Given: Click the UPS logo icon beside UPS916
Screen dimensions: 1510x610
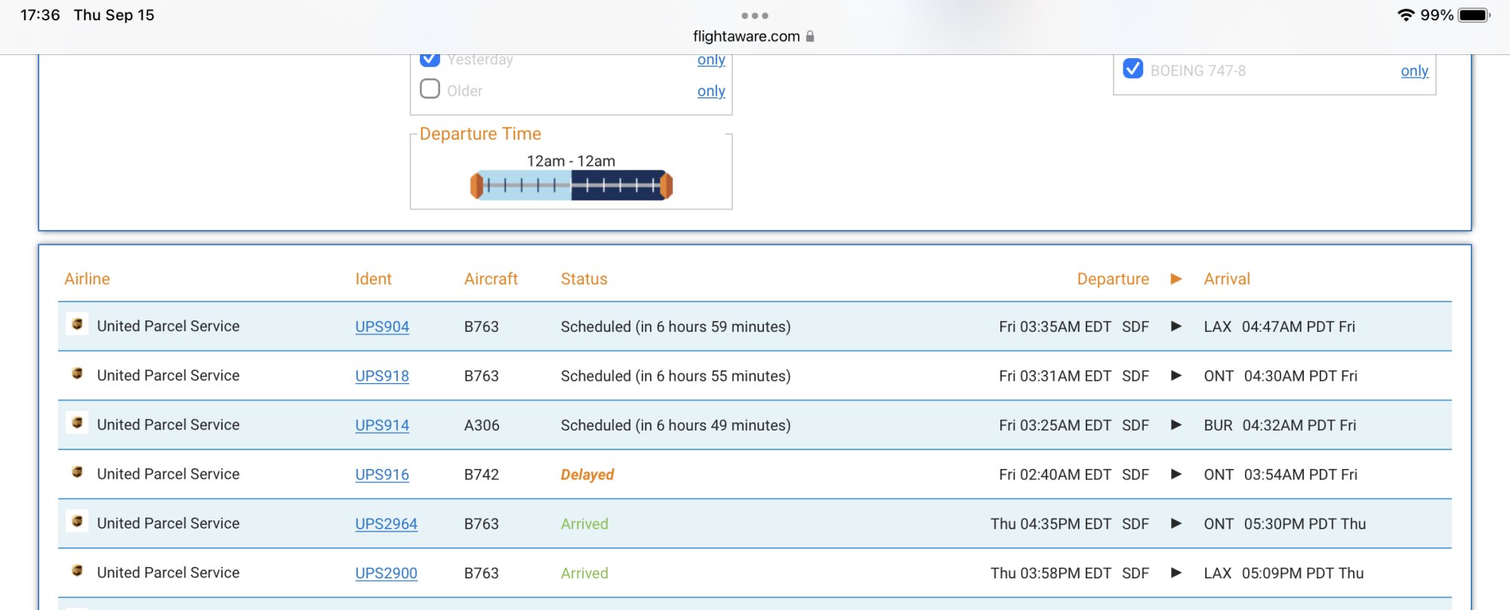Looking at the screenshot, I should pyautogui.click(x=77, y=472).
